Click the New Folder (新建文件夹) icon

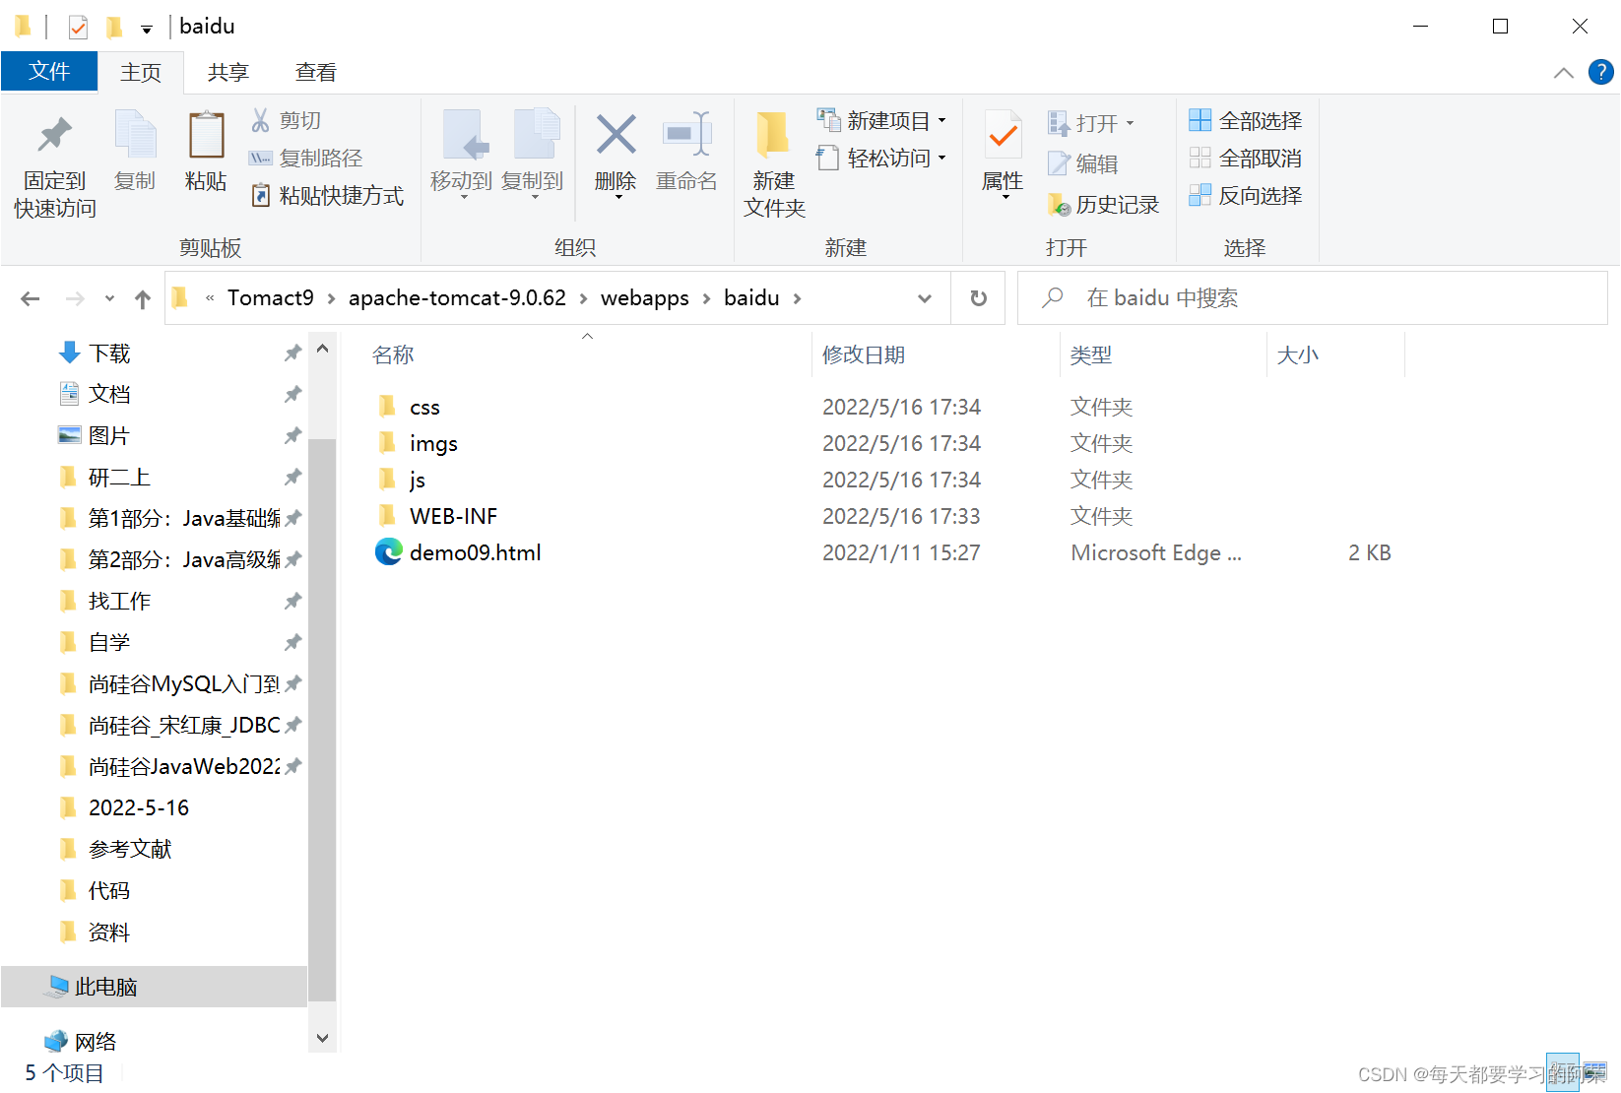(x=773, y=136)
